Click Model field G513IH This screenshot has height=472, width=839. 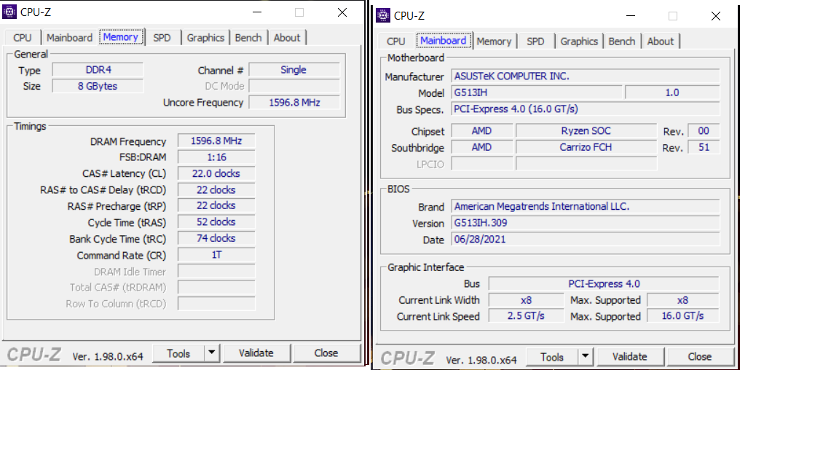click(537, 93)
